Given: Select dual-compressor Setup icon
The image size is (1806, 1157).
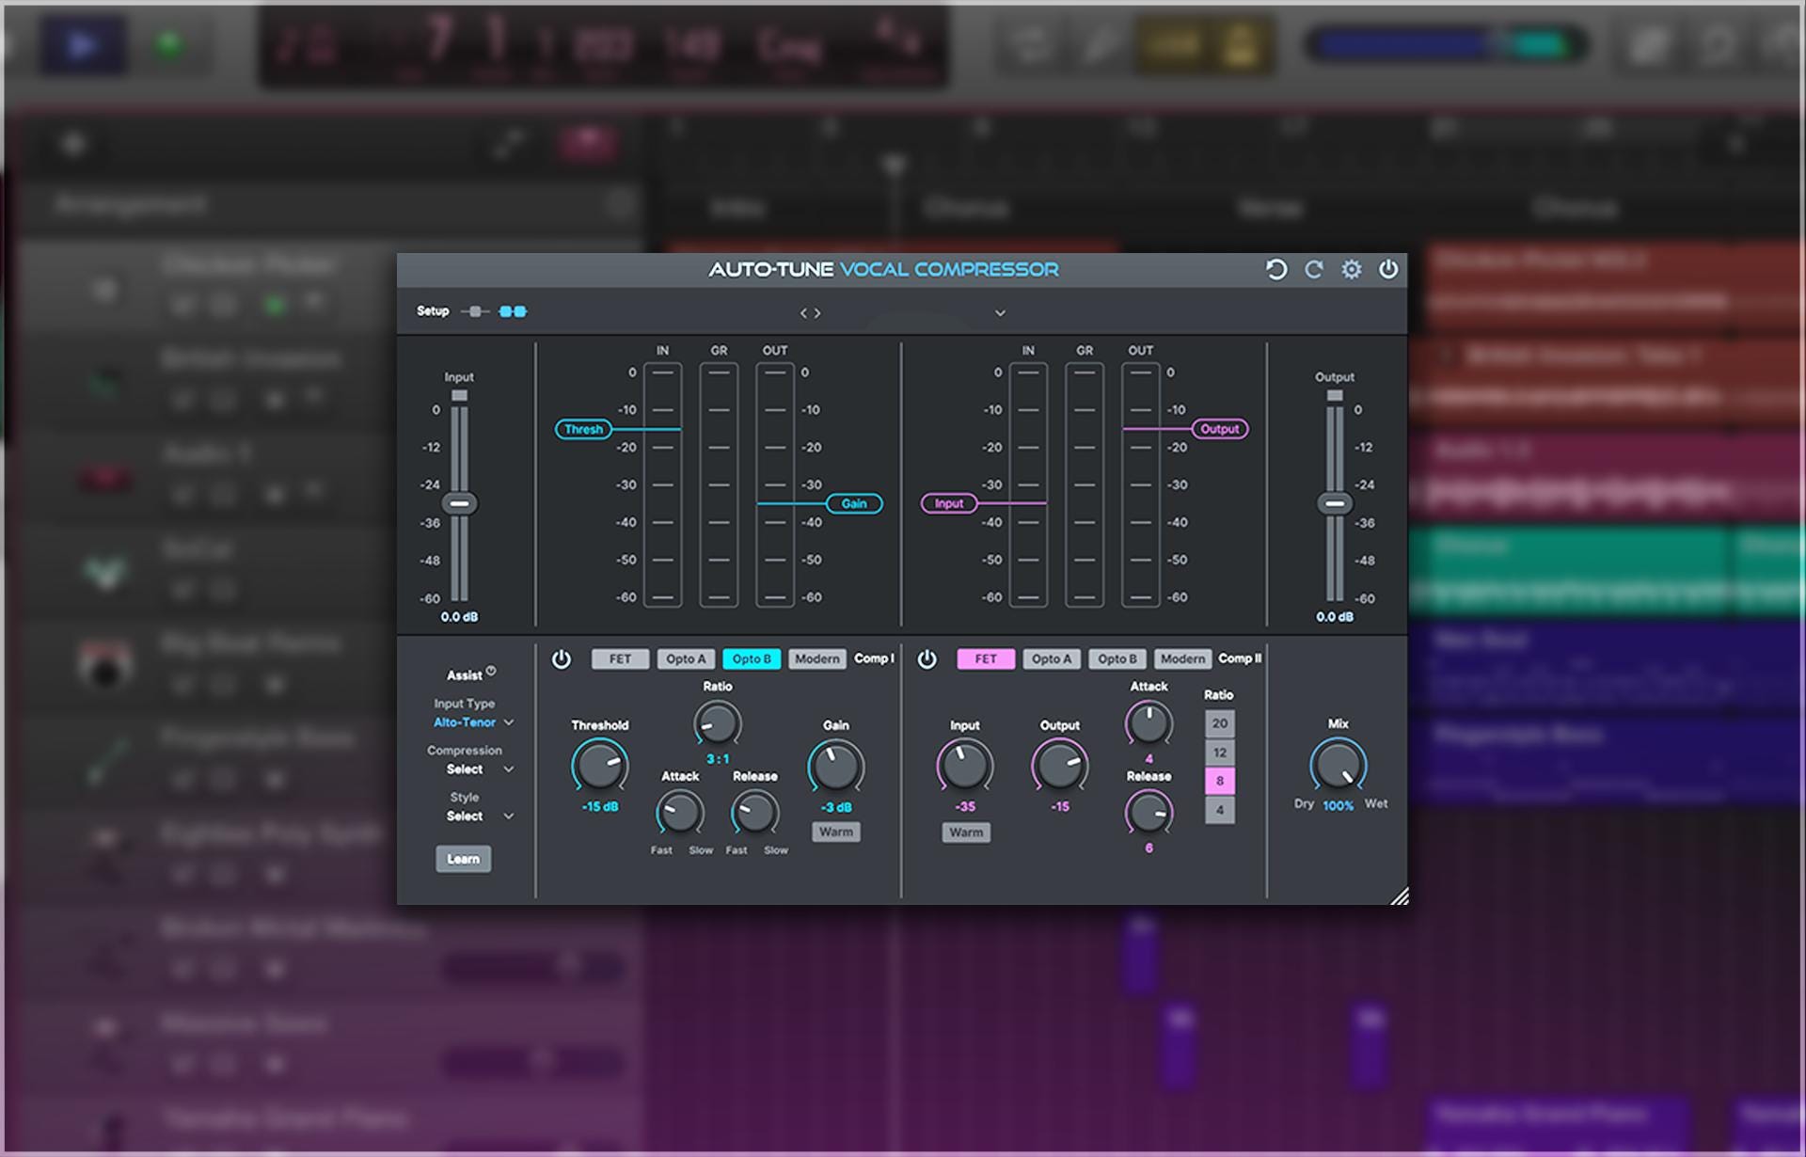Looking at the screenshot, I should pyautogui.click(x=513, y=311).
